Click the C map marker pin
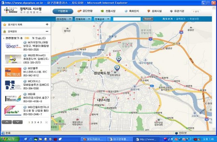Screen dimensions: 217x142 click(x=117, y=68)
